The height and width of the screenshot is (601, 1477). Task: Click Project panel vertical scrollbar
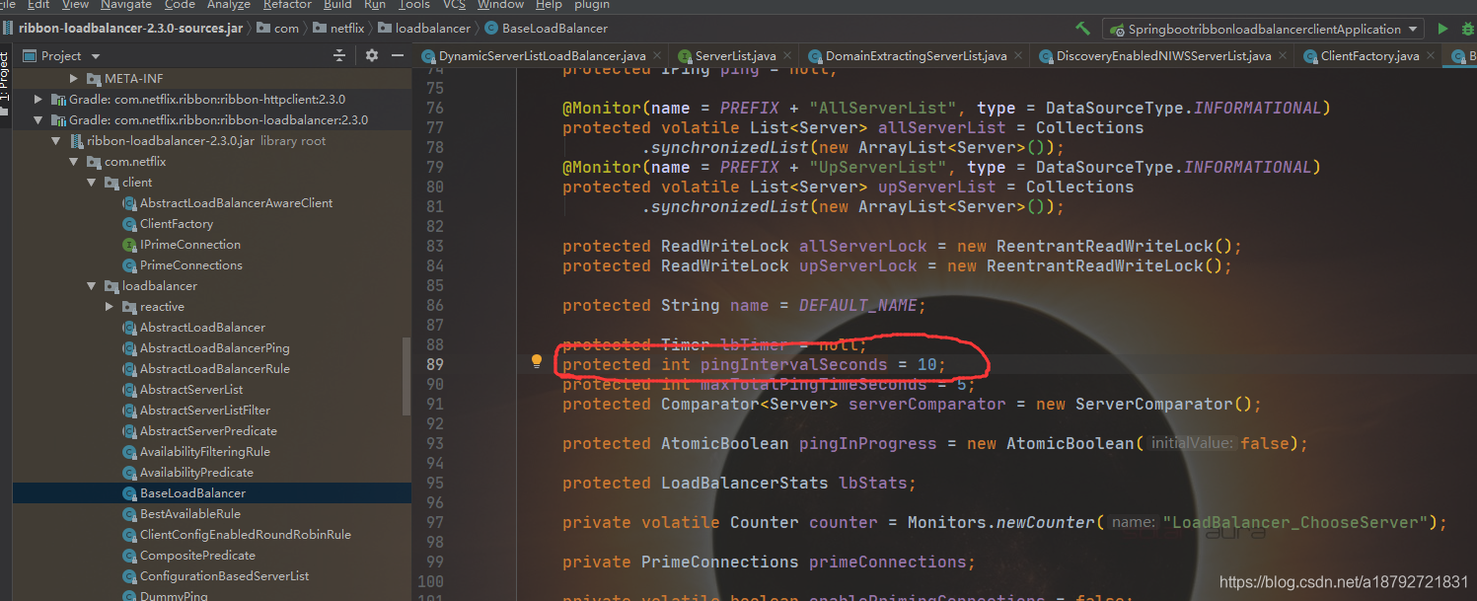point(406,375)
